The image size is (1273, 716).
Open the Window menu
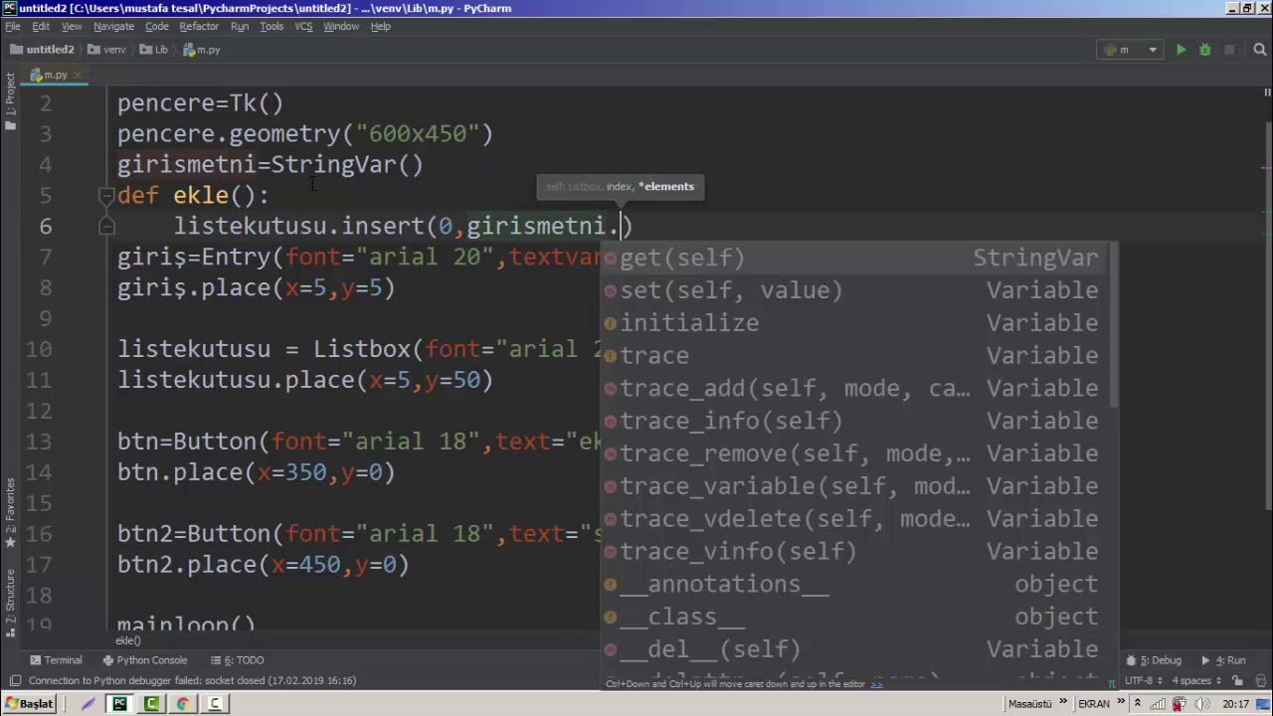pyautogui.click(x=341, y=26)
